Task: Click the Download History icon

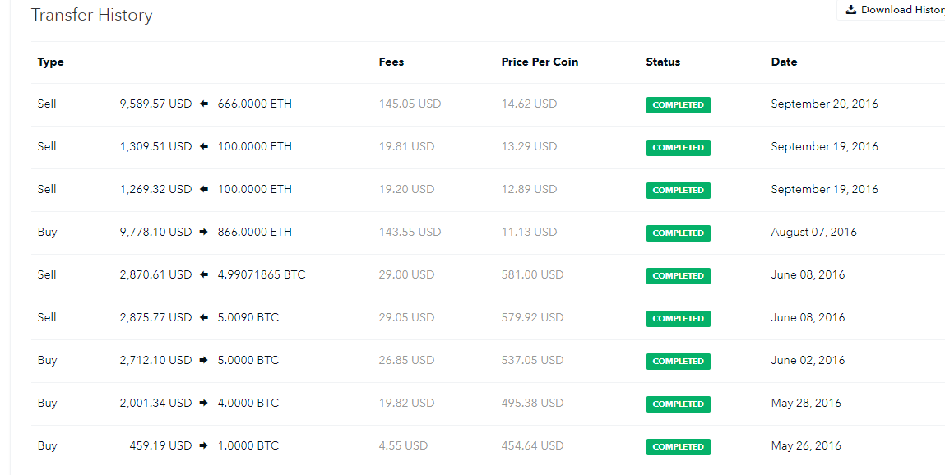Action: point(851,10)
